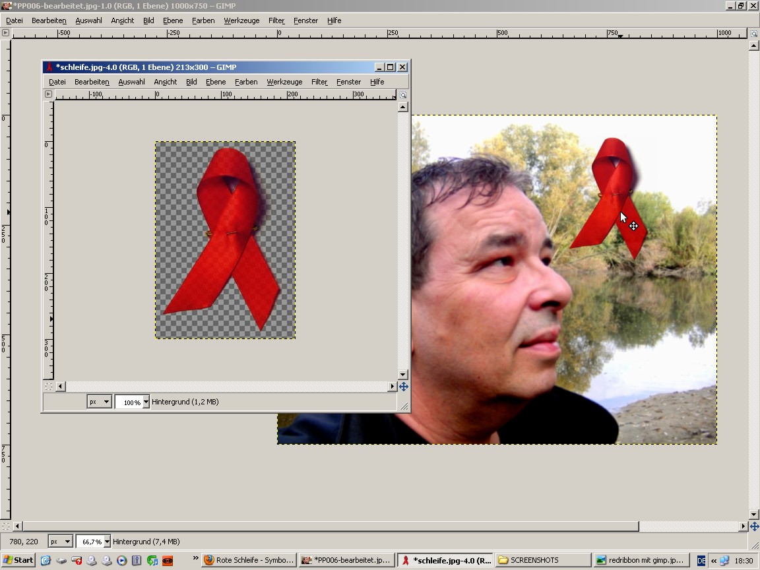This screenshot has width=760, height=570.
Task: Click the navigation preview icon of main window
Action: click(x=754, y=526)
